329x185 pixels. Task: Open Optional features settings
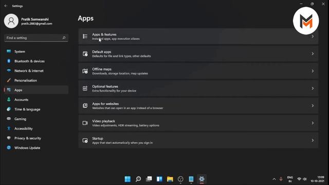(198, 88)
